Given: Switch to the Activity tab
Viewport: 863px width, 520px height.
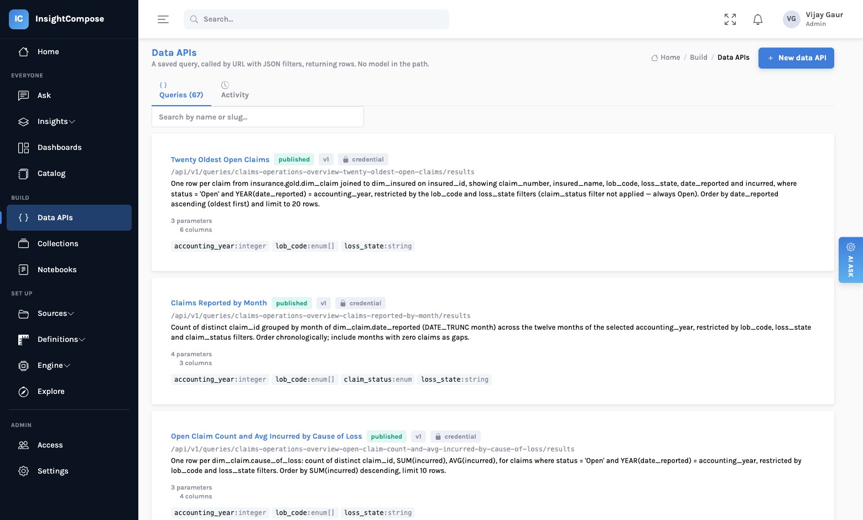Looking at the screenshot, I should 235,91.
